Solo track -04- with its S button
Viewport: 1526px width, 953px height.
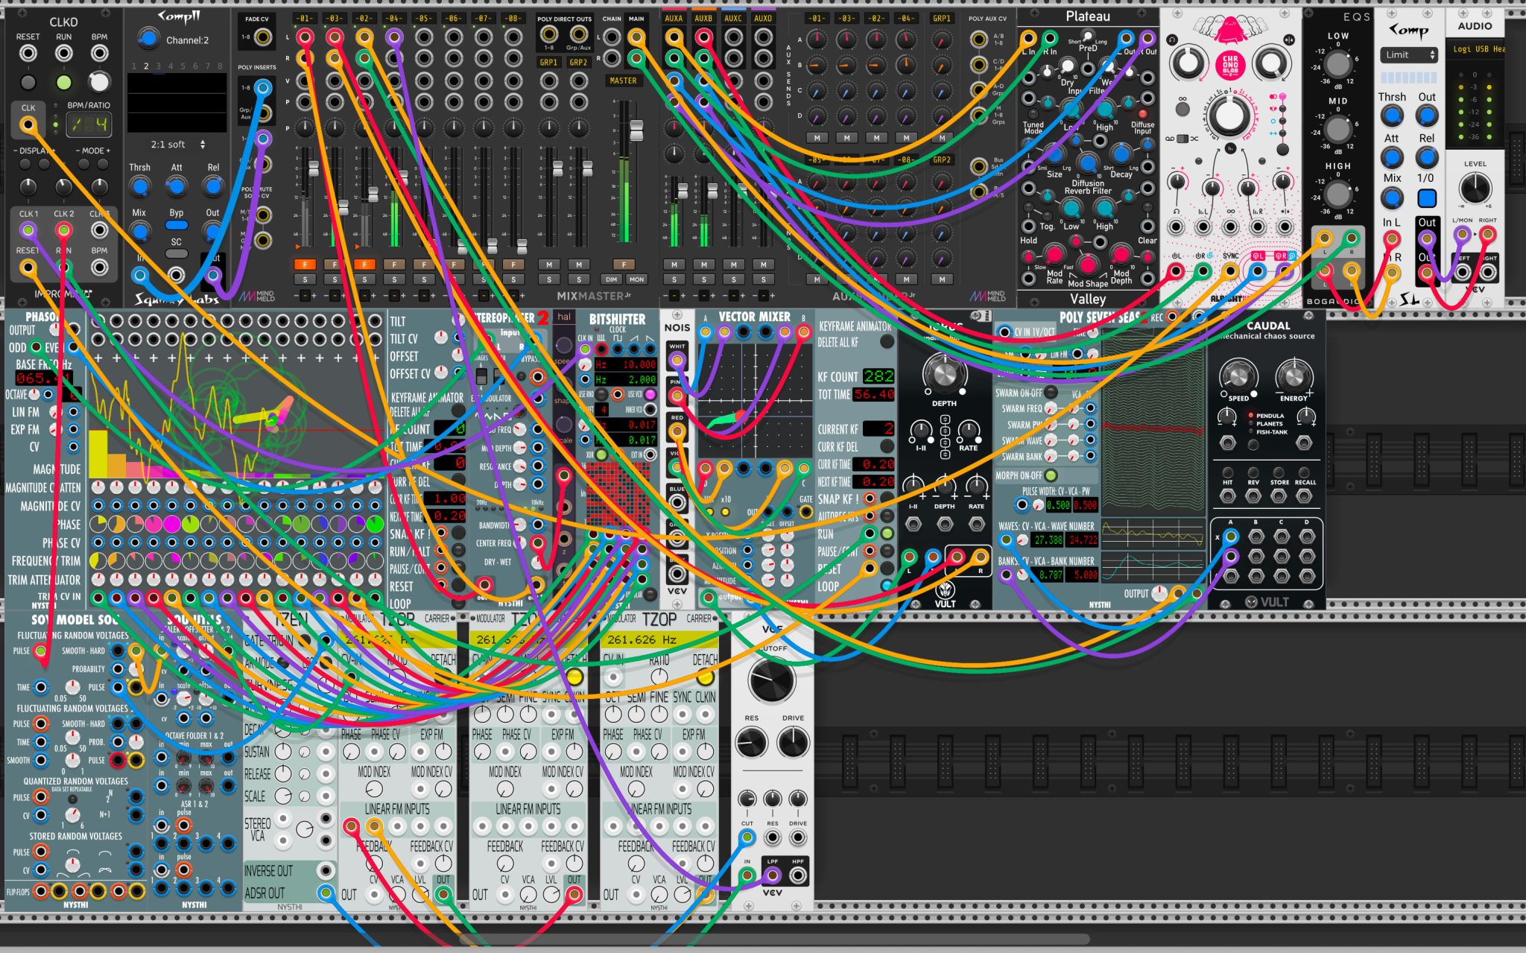point(394,279)
